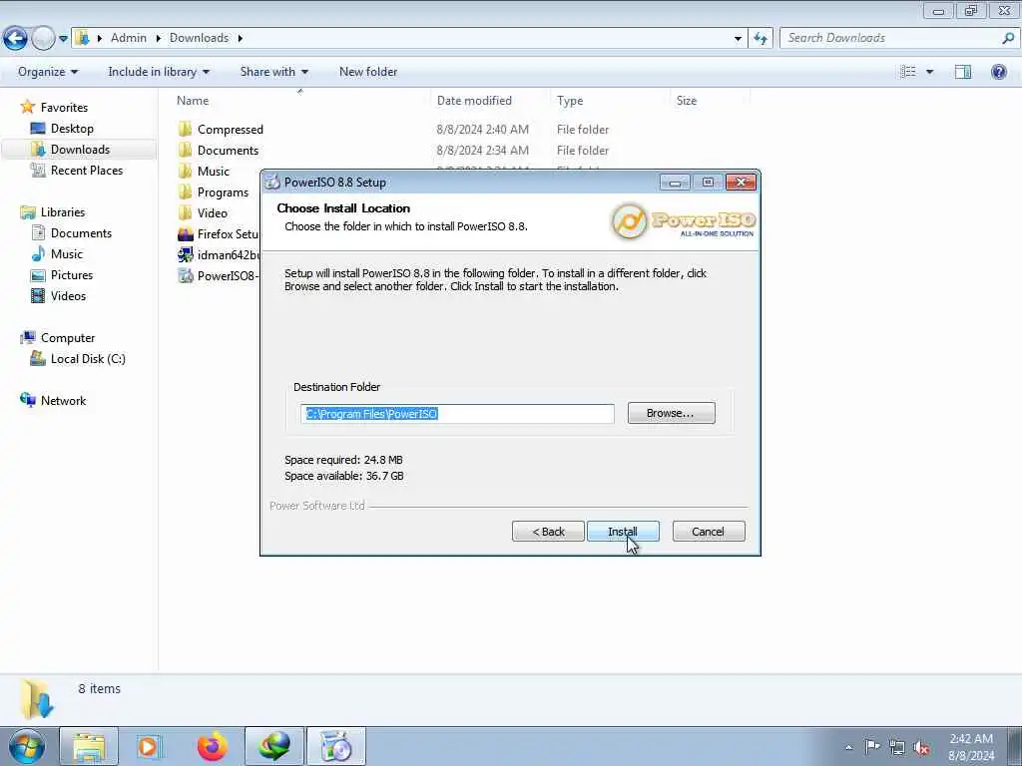Screen dimensions: 1022x766
Task: Sort files by Date modified column
Action: tap(474, 101)
